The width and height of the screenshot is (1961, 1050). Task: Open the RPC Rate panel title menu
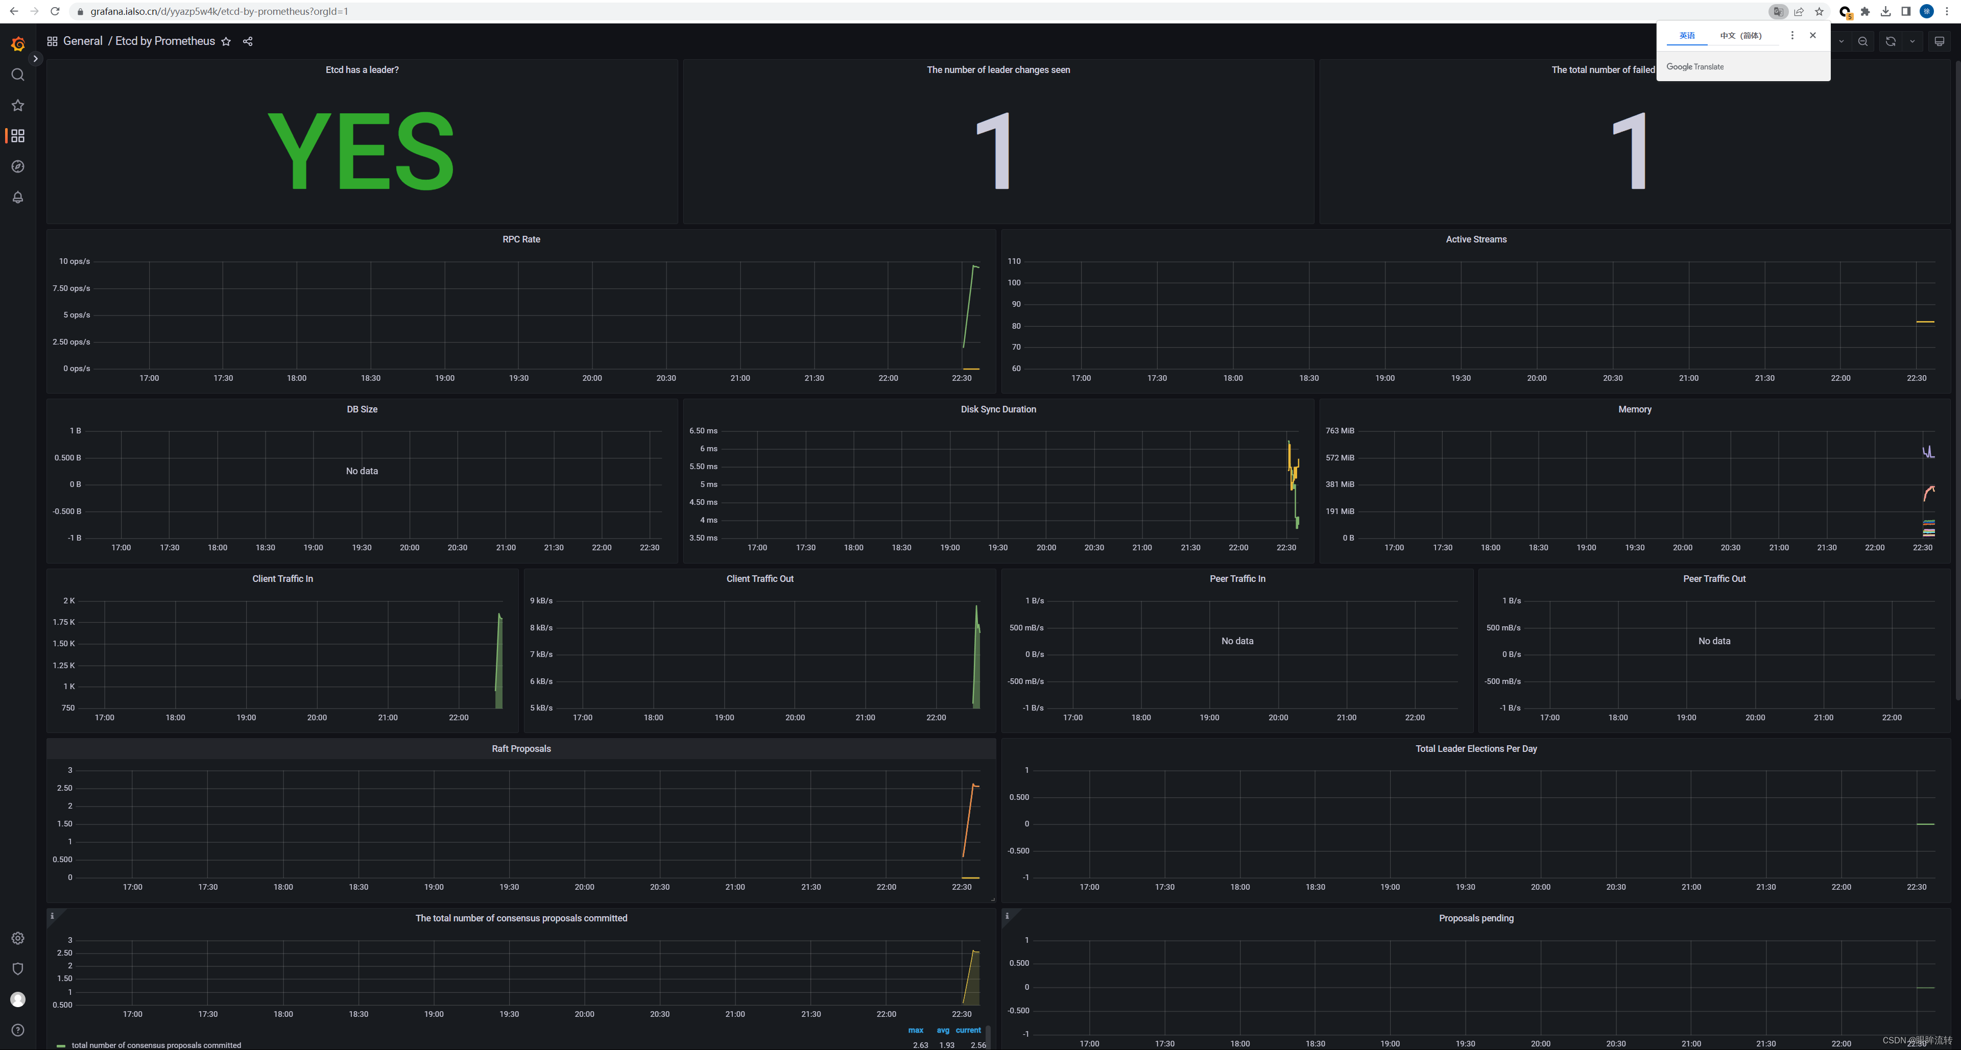521,240
